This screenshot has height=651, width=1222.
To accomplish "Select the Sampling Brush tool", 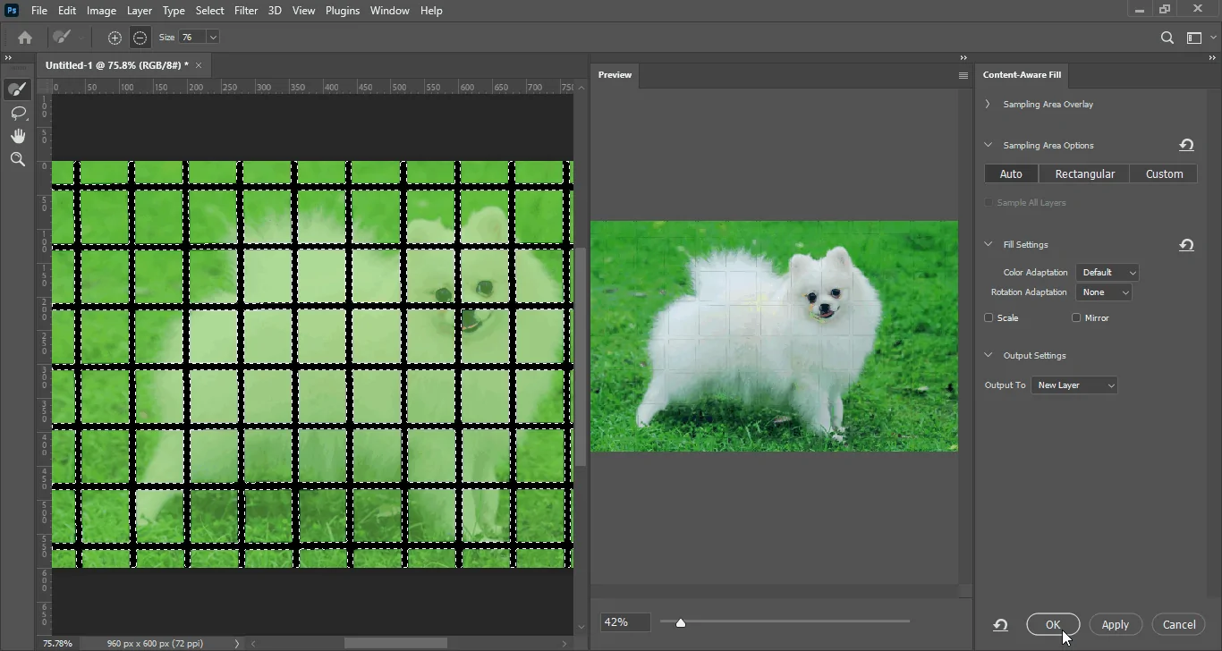I will coord(18,89).
